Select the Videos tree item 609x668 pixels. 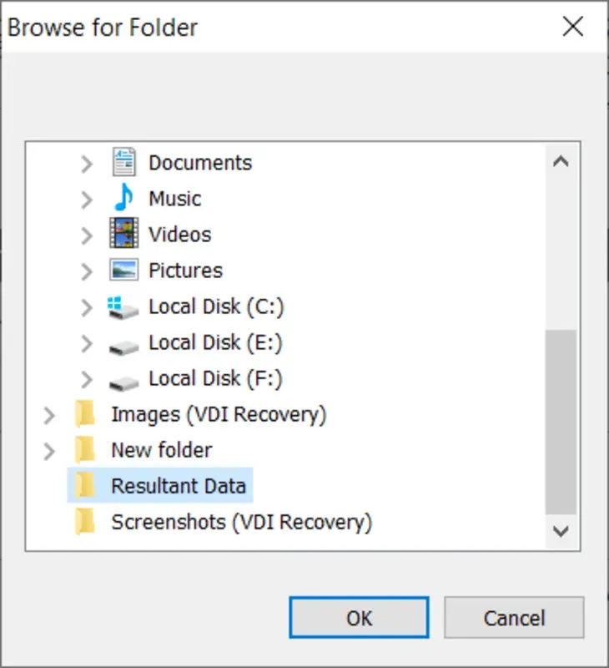tap(179, 235)
